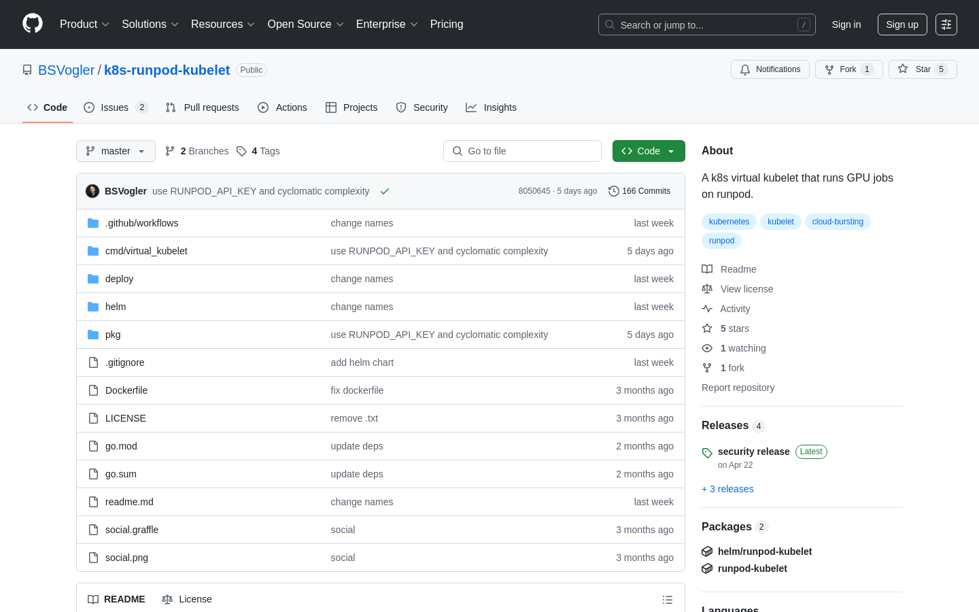Image resolution: width=979 pixels, height=612 pixels.
Task: Open the 5 stars link
Action: (725, 328)
